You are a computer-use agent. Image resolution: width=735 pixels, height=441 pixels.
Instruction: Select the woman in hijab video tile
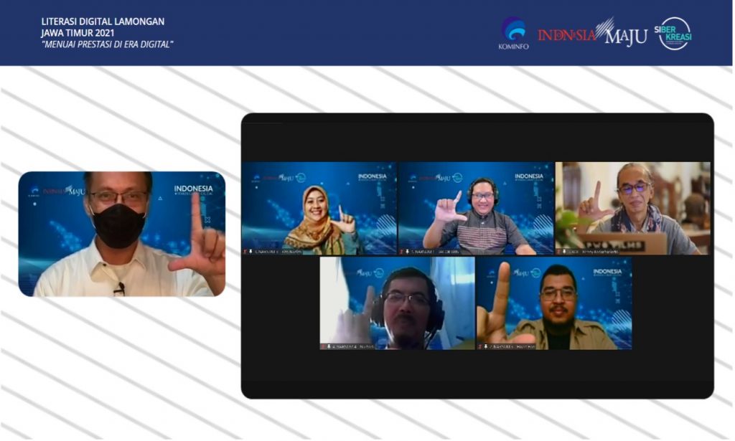click(x=319, y=208)
